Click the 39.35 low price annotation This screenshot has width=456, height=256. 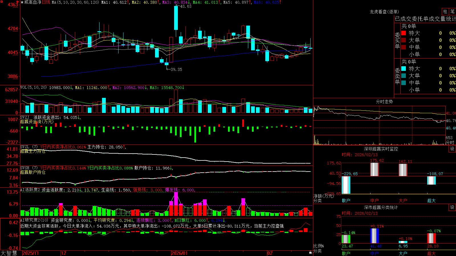point(176,69)
